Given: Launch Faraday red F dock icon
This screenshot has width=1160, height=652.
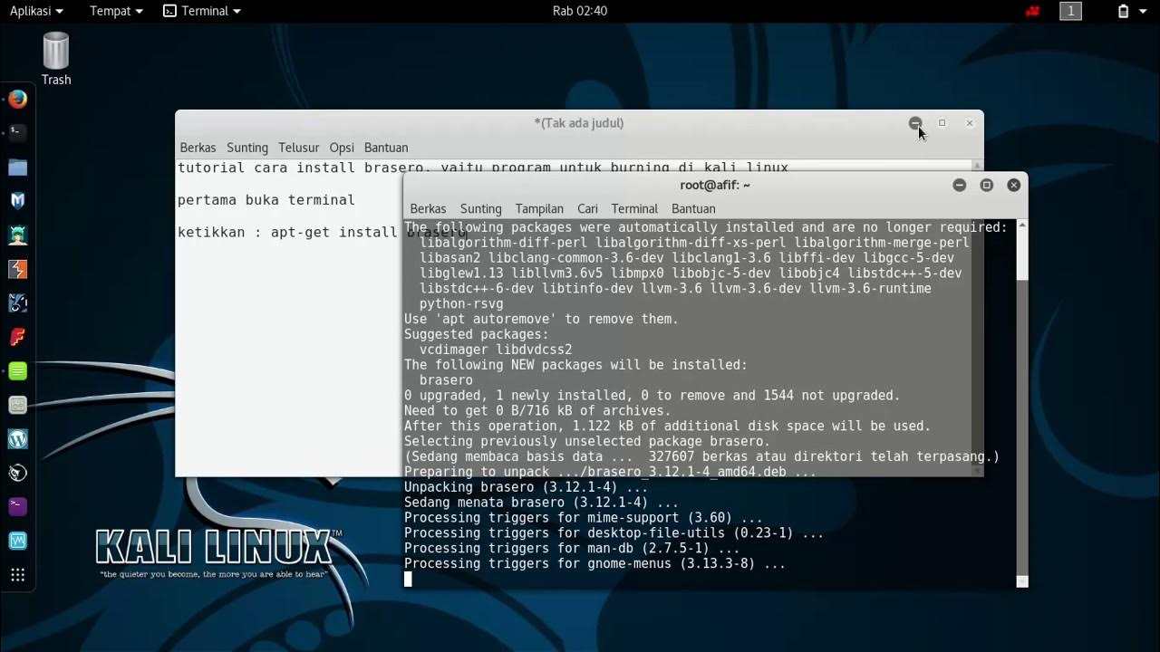Looking at the screenshot, I should 18,337.
